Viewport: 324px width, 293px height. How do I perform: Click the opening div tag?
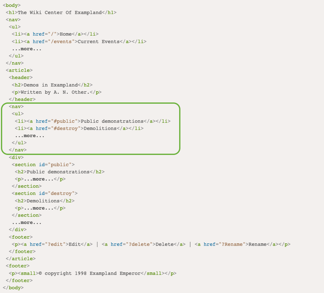(16, 157)
